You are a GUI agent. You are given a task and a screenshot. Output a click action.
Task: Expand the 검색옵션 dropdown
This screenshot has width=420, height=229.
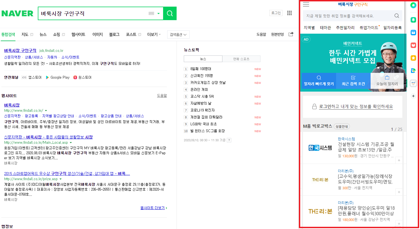[x=178, y=34]
